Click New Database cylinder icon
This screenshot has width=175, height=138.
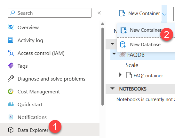(x=123, y=45)
